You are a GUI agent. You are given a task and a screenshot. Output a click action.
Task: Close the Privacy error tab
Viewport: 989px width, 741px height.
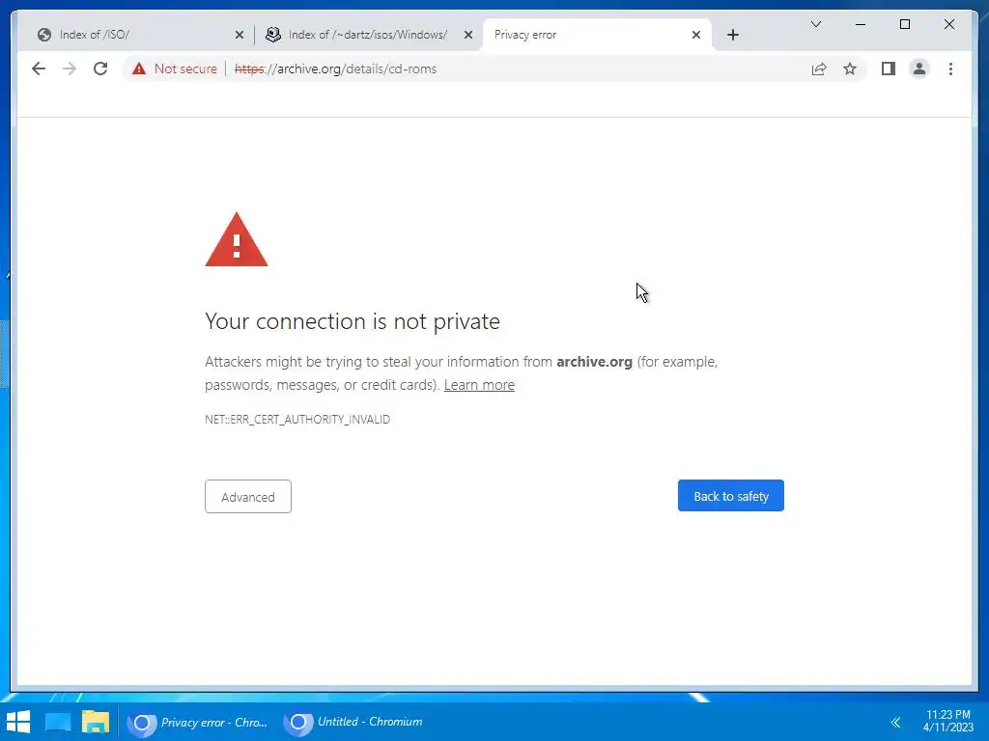point(695,35)
